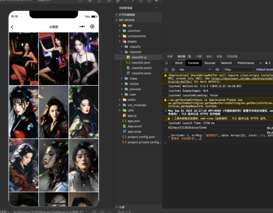
Task: Click the error count in status bar
Action: [x=121, y=212]
